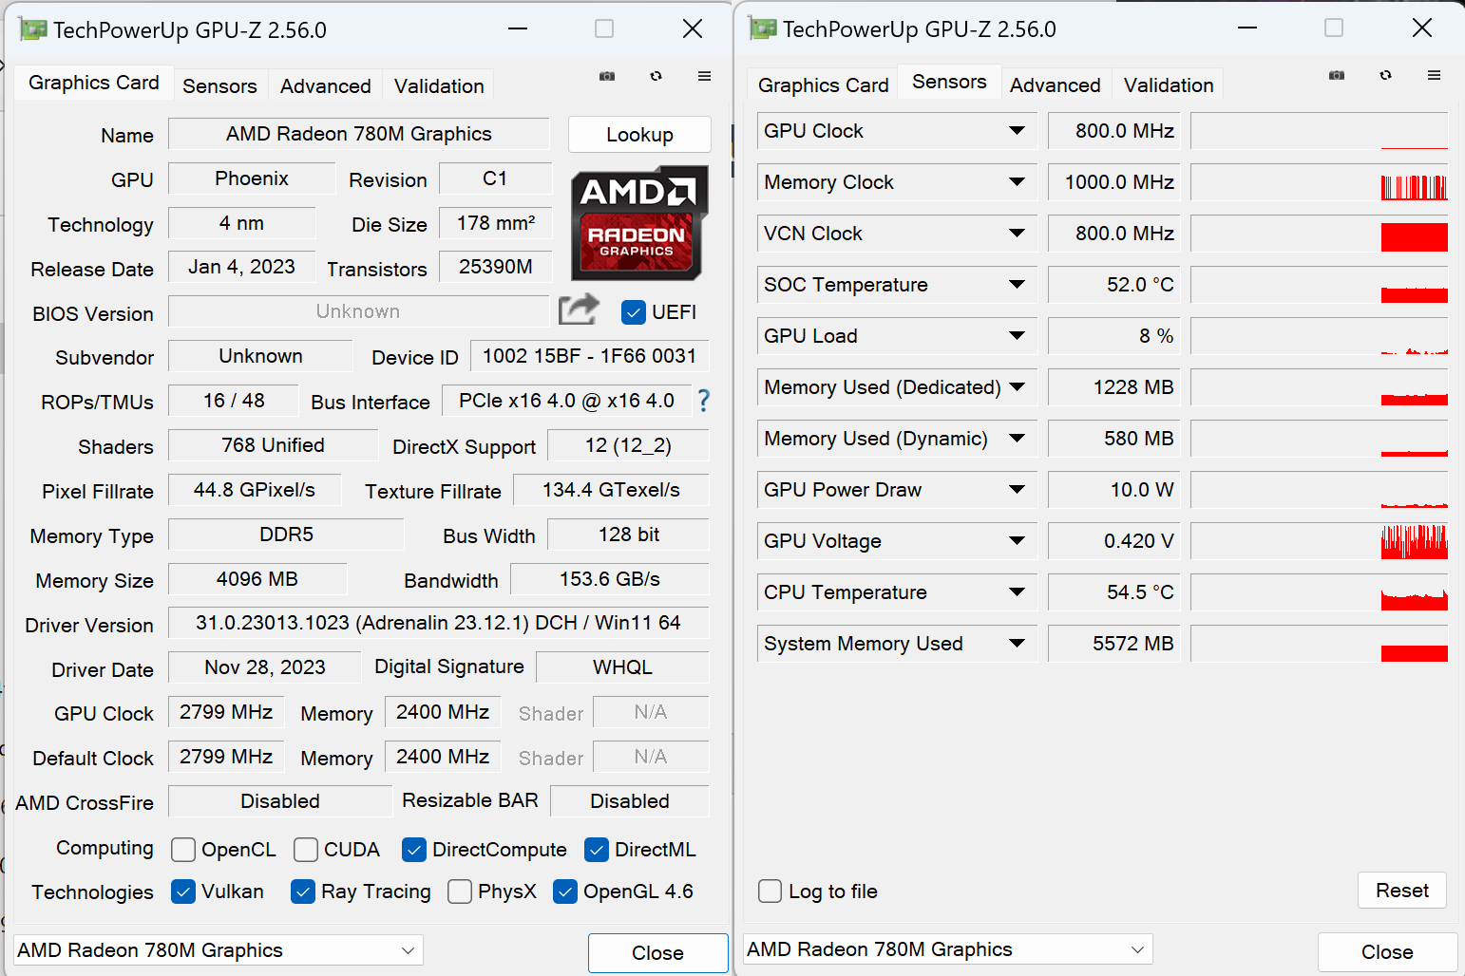This screenshot has height=976, width=1465.
Task: Click the GPU Clock value 800.0 MHz
Action: [x=1113, y=130]
